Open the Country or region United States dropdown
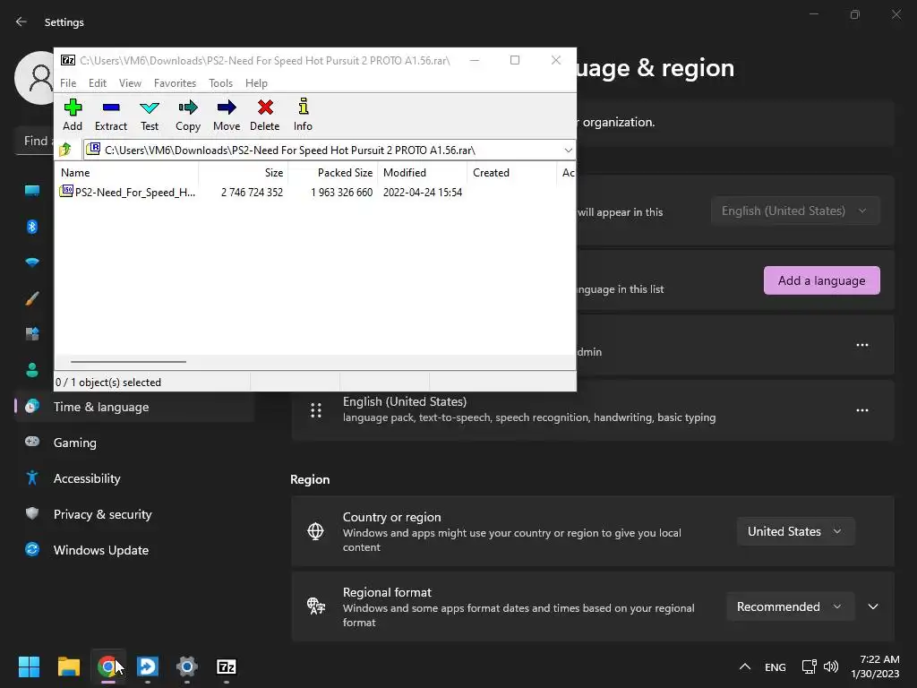This screenshot has height=688, width=917. tap(795, 531)
